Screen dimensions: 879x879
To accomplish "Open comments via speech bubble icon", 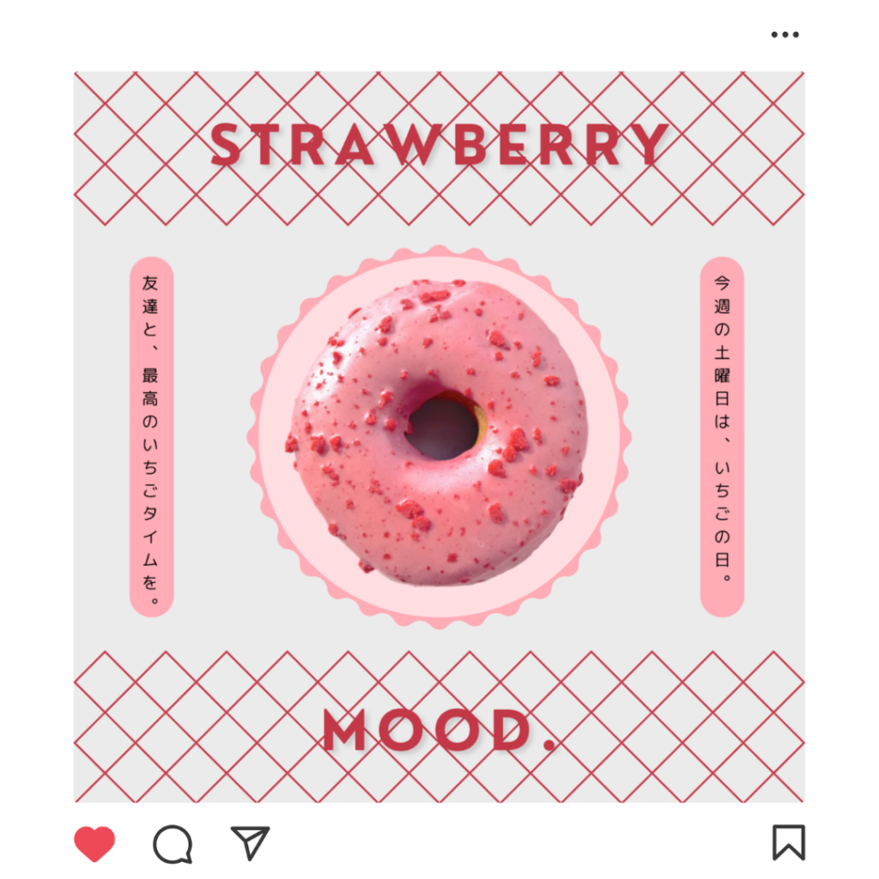I will click(x=173, y=844).
